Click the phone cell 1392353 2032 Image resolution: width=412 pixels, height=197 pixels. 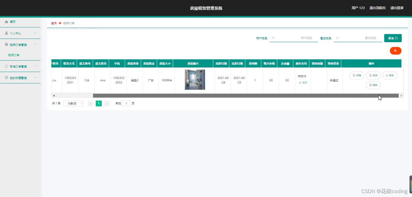coord(119,80)
